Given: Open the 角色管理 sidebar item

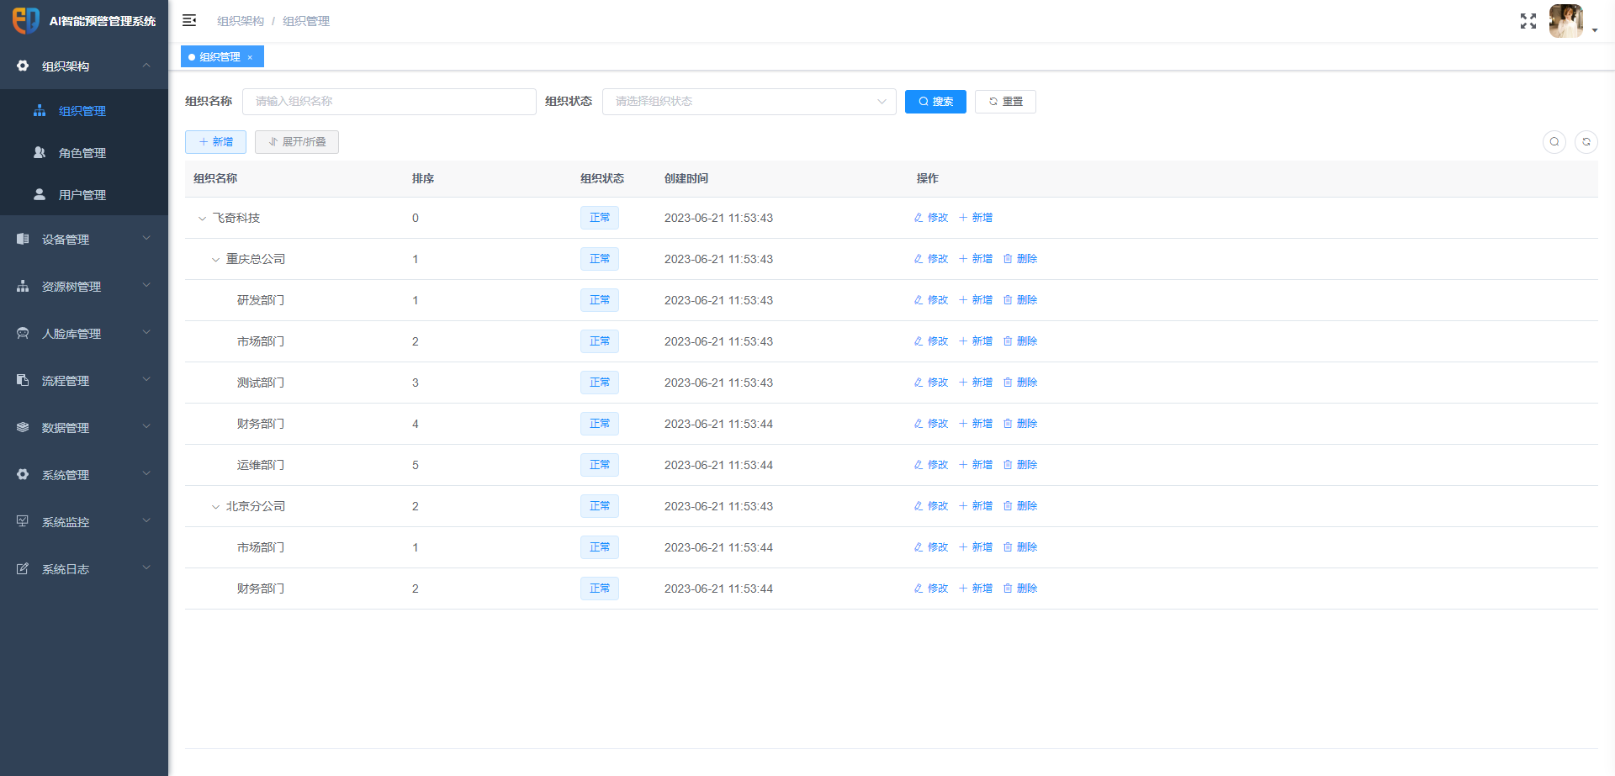Looking at the screenshot, I should tap(84, 153).
